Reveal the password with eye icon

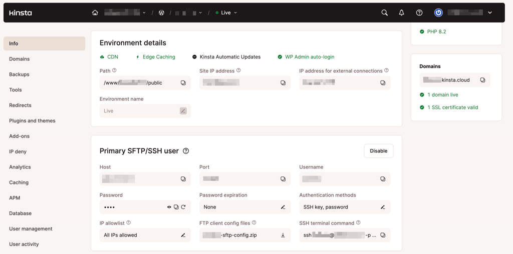point(169,207)
